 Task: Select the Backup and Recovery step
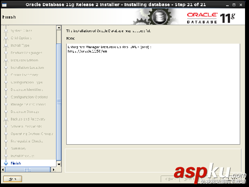[28, 119]
